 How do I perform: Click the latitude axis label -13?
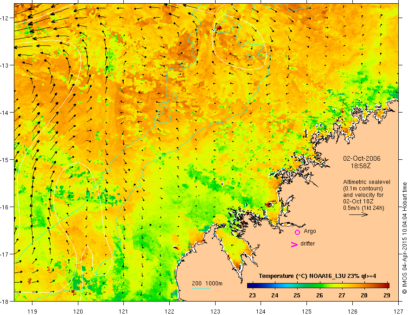click(5, 65)
